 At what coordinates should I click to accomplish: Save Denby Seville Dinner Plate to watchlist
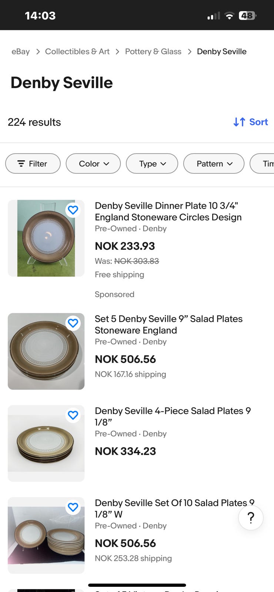[73, 210]
